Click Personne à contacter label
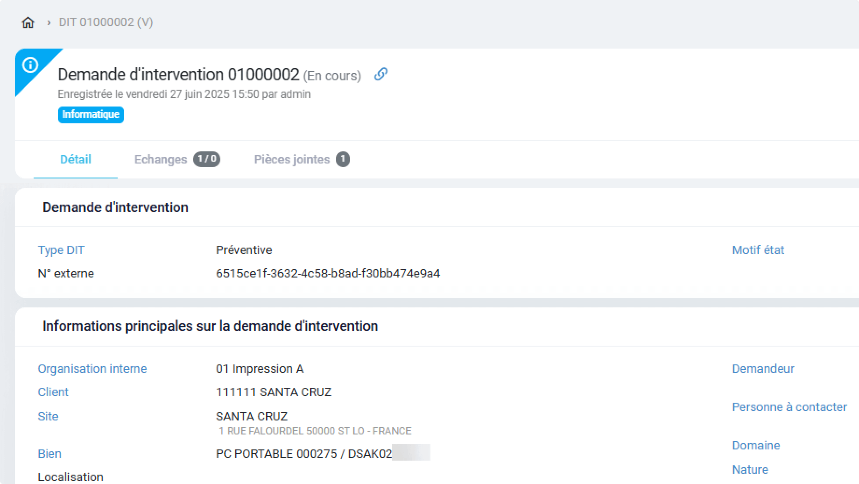The height and width of the screenshot is (484, 859). (x=789, y=407)
